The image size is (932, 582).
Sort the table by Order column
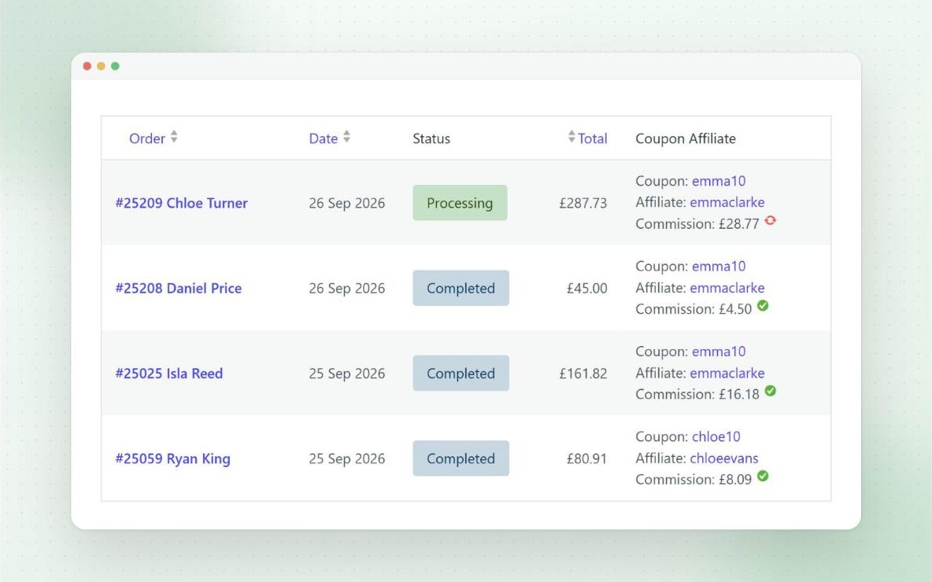pos(147,138)
